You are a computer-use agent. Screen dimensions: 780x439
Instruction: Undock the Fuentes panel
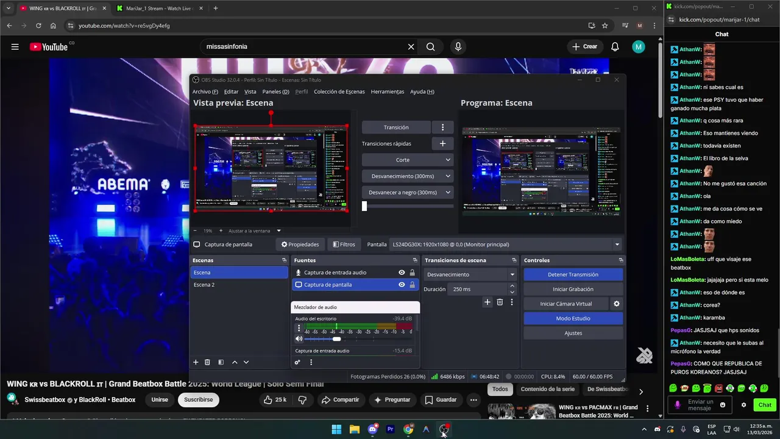coord(415,260)
